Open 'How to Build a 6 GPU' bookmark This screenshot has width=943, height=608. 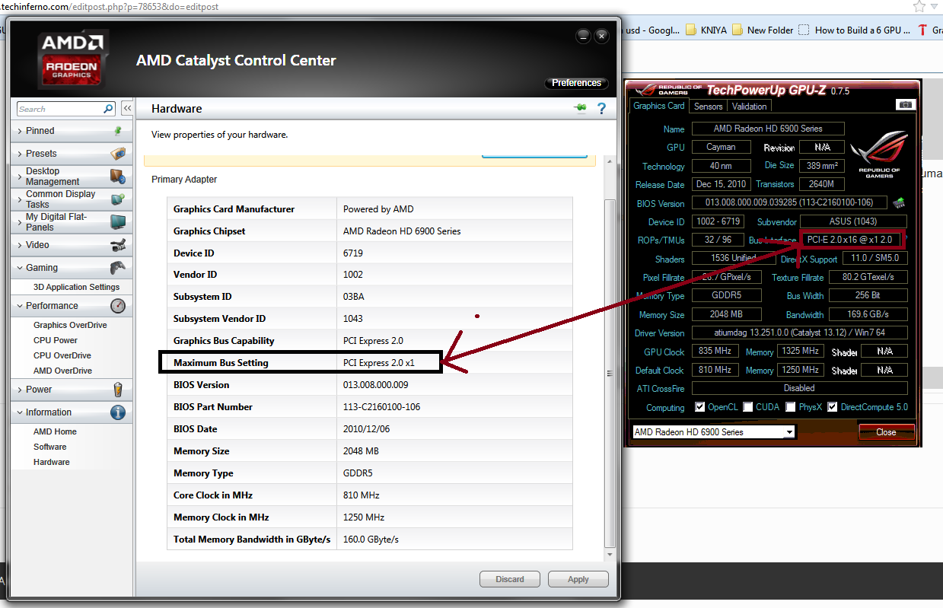(x=855, y=30)
